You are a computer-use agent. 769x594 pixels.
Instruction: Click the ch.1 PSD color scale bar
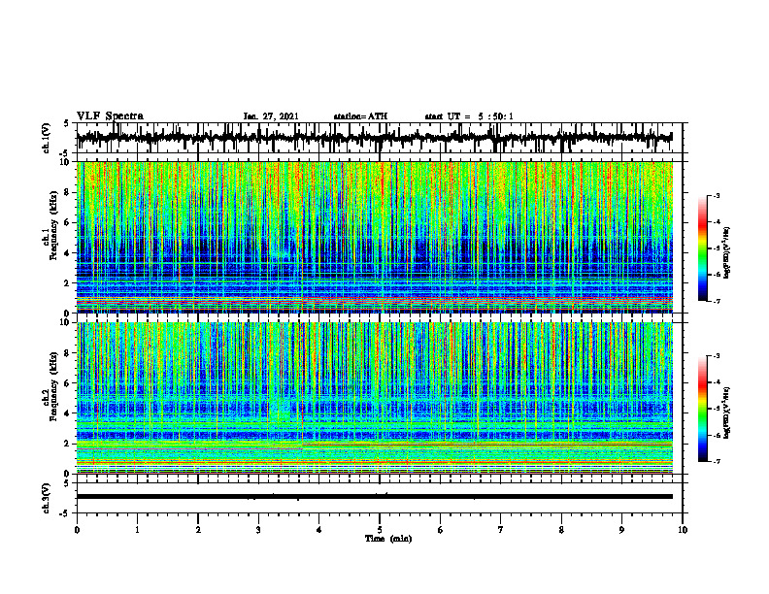(702, 248)
